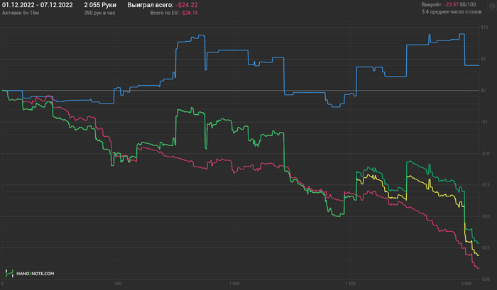This screenshot has width=497, height=290.
Task: Click the 2 000 hands axis label
Action: (466, 284)
